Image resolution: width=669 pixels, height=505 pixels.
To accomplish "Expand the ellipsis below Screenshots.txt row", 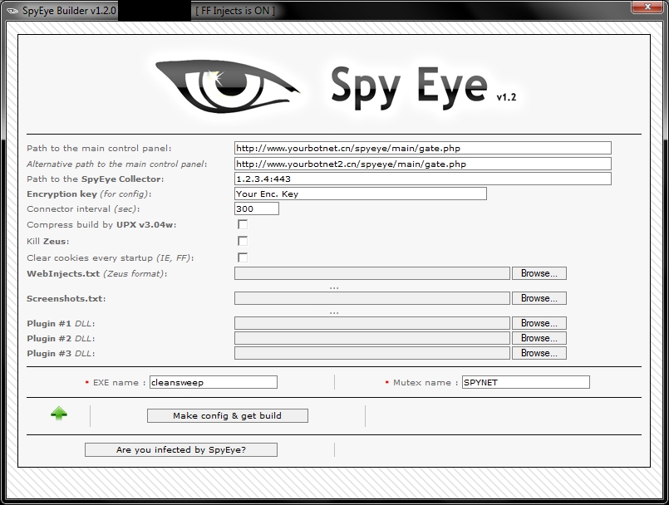I will 334,311.
